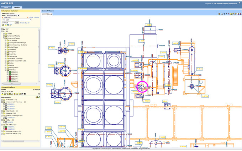Viewport: 242px width, 151px height.
Task: Click the magnifier search icon below the find field
Action: click(11, 25)
